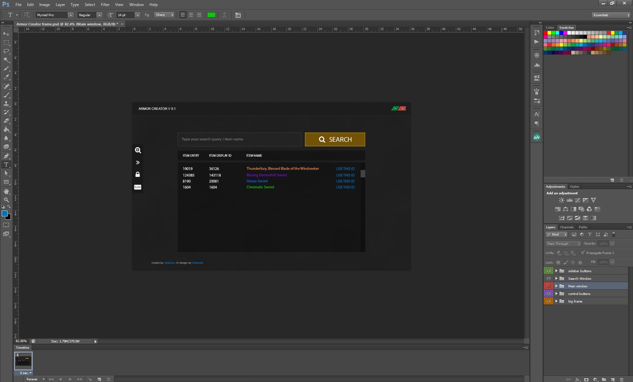This screenshot has height=382, width=633.
Task: Hide the big frame layer group
Action: click(x=549, y=301)
